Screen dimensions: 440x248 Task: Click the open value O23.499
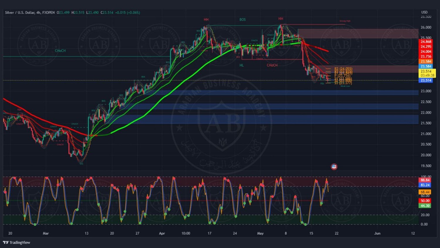63,13
